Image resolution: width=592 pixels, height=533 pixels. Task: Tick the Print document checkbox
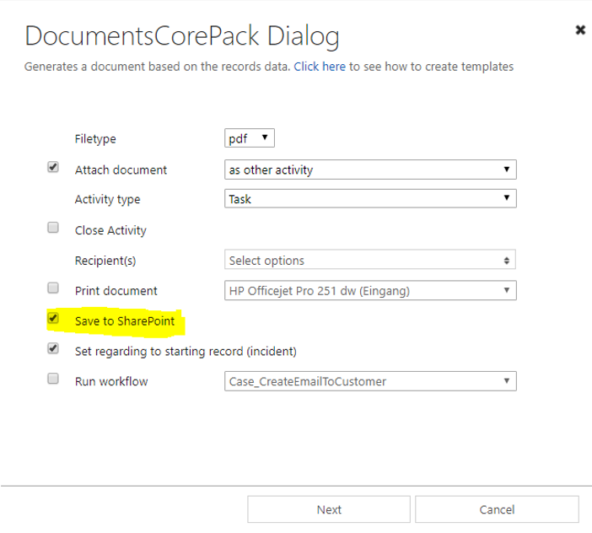coord(53,288)
